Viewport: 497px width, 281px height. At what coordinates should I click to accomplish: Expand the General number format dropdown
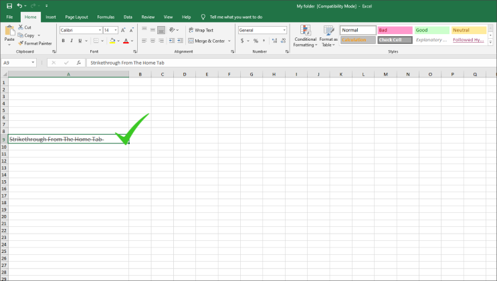(284, 30)
